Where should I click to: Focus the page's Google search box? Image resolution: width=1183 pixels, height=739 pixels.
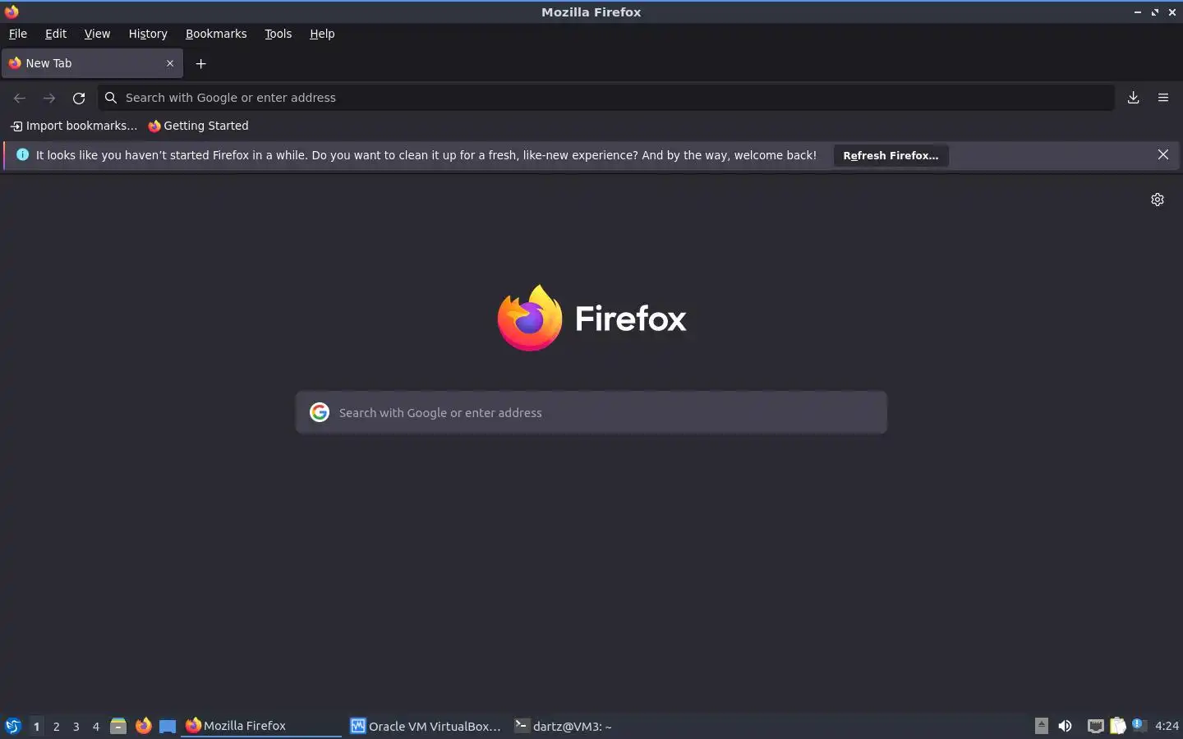pyautogui.click(x=591, y=412)
